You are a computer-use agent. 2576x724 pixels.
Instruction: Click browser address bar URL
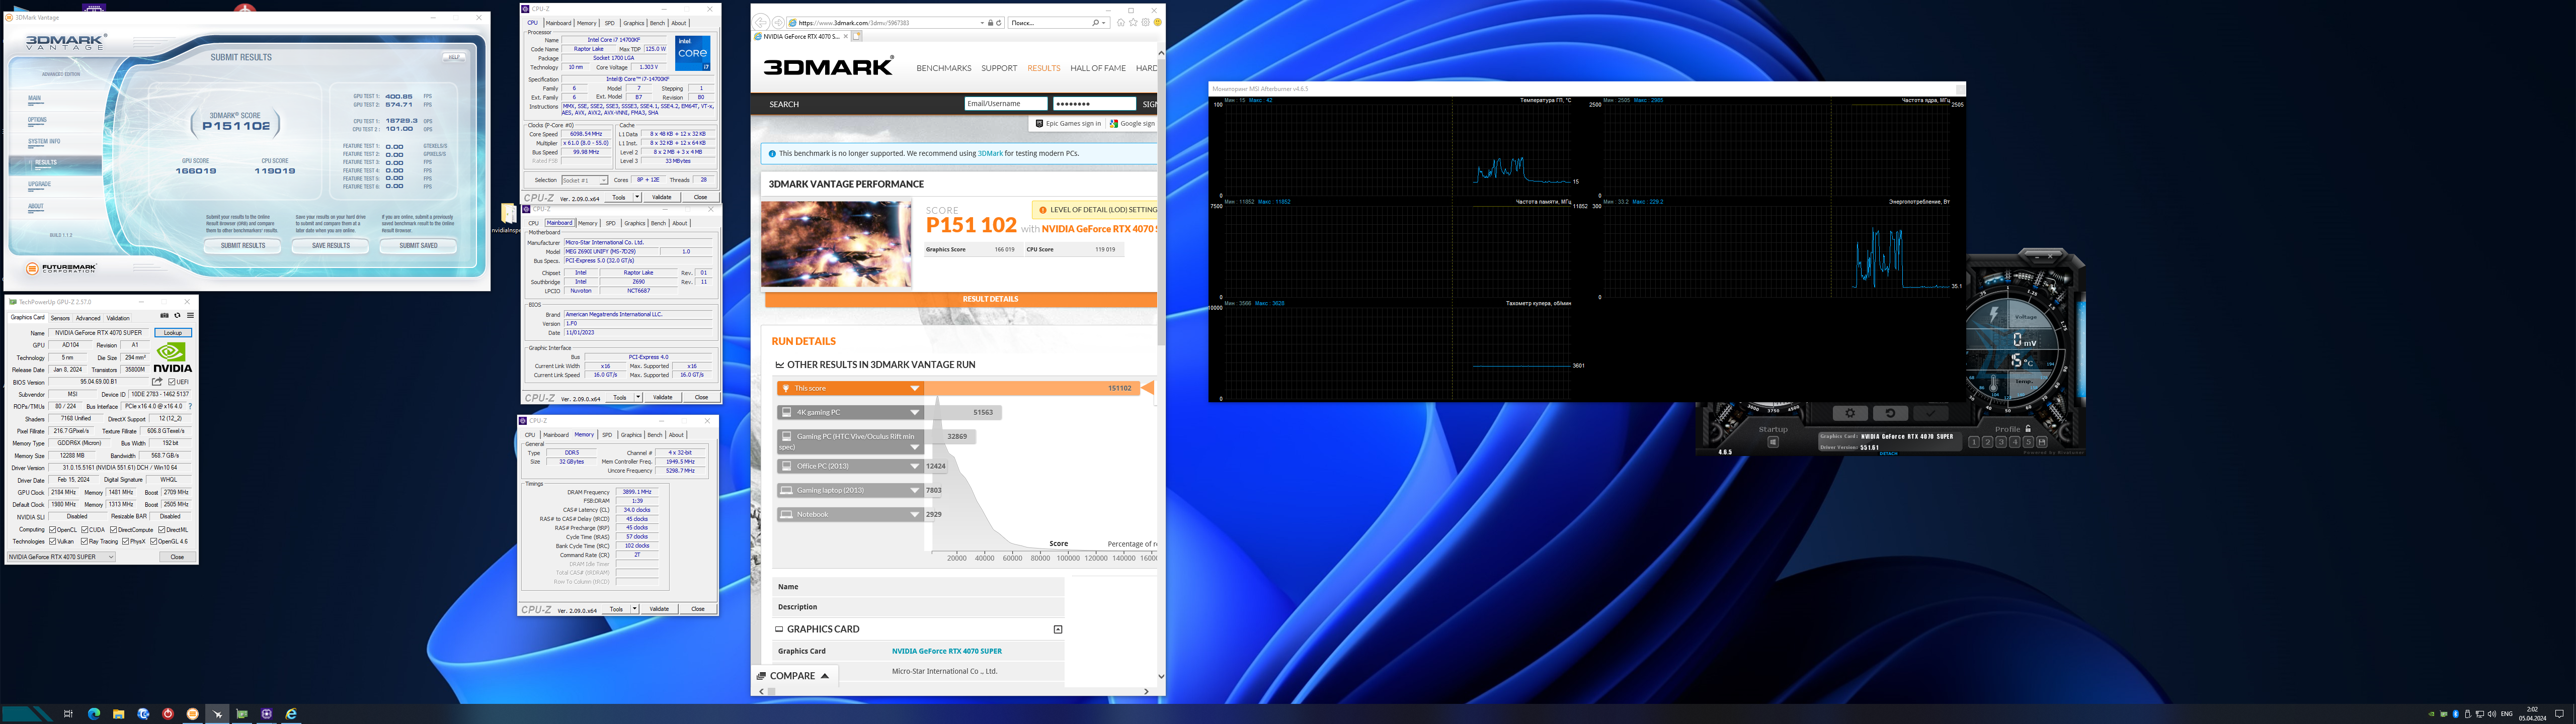(x=854, y=22)
